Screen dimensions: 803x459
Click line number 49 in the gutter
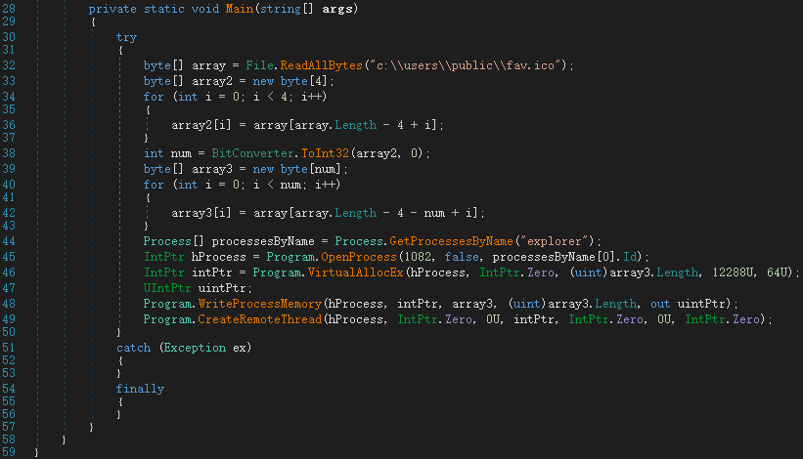point(9,319)
